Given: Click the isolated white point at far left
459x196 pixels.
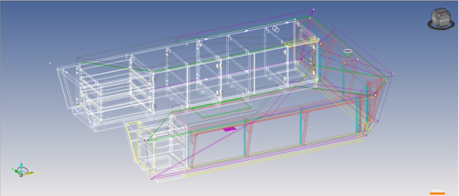Looking at the screenshot, I should coord(50,63).
